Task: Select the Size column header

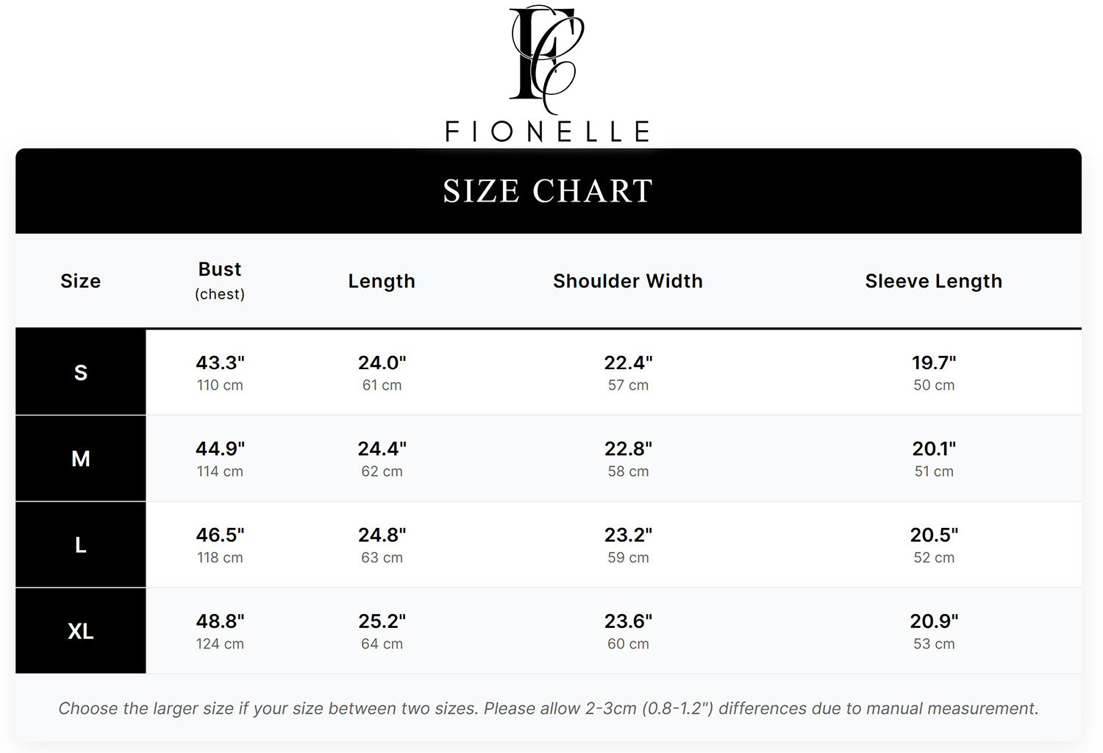Action: 81,281
